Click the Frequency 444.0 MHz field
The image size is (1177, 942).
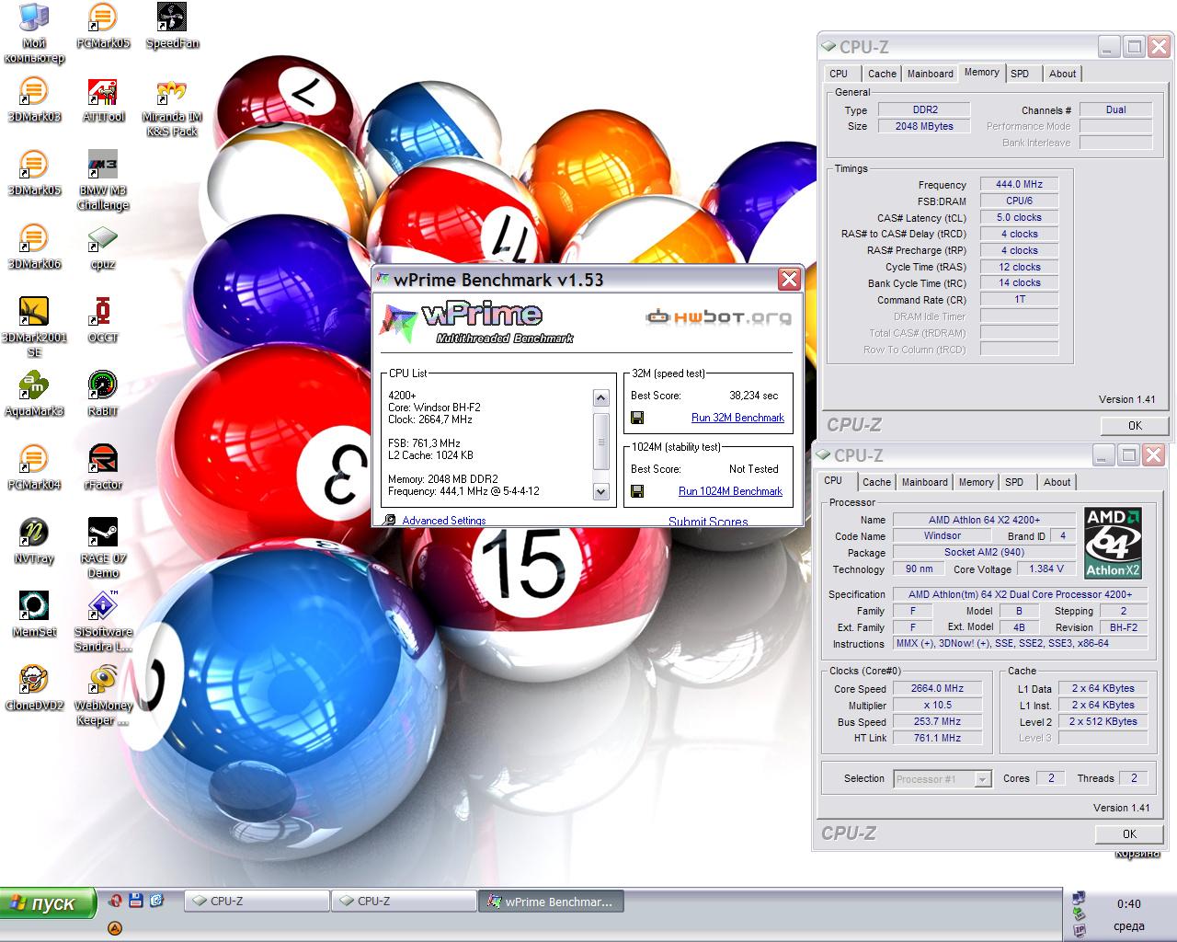pos(1019,184)
